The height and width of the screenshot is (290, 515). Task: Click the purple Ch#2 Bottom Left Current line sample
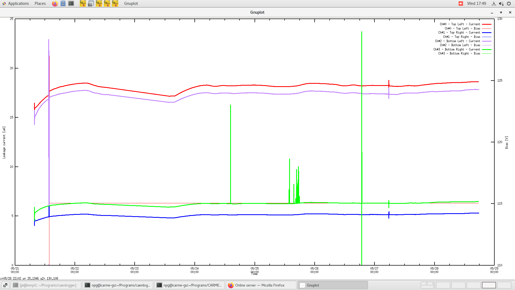pyautogui.click(x=487, y=41)
